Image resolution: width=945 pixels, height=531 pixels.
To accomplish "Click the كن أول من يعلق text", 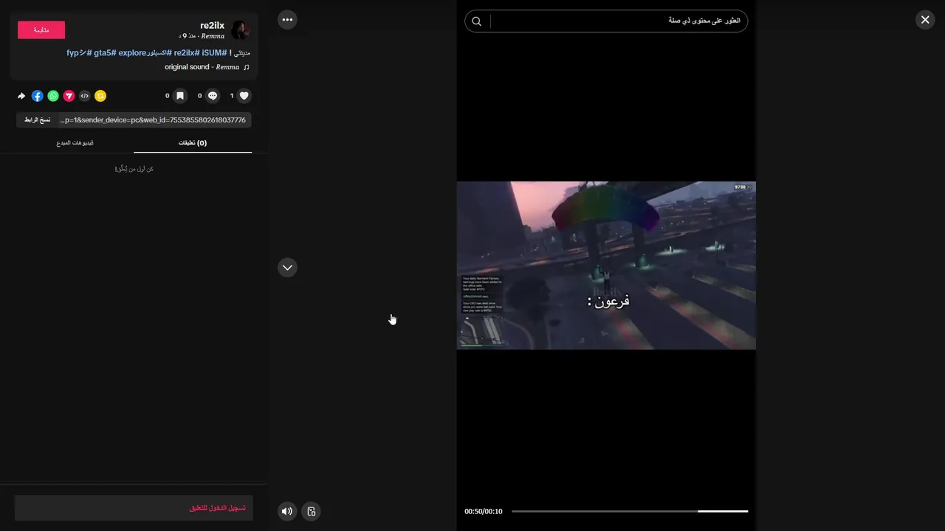I will (x=134, y=169).
